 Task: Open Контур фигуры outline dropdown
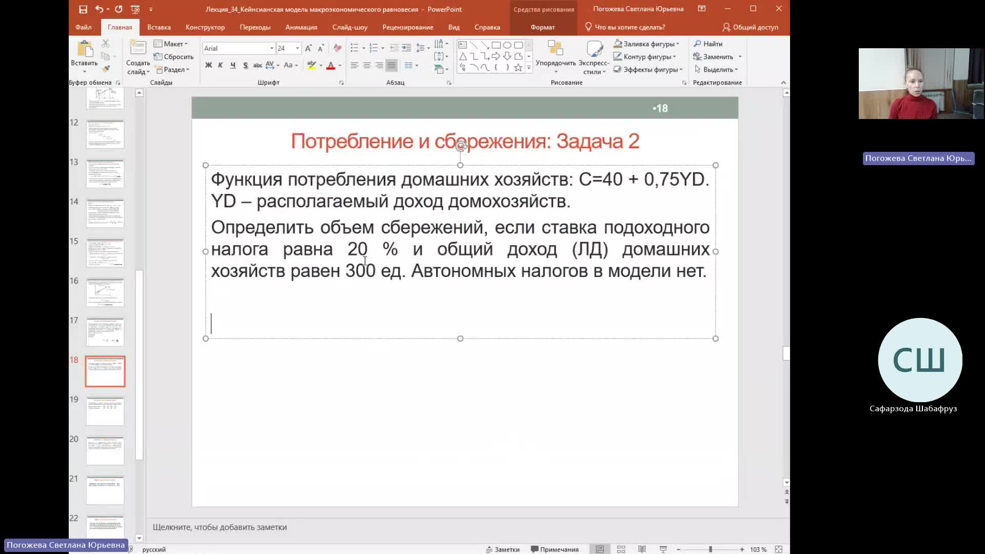tap(645, 56)
